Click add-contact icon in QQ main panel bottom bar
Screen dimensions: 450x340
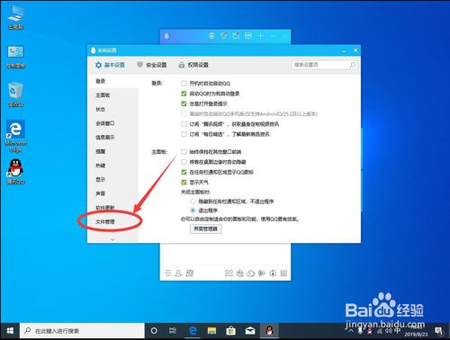coord(178,273)
